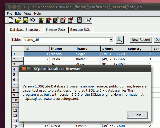Screen dimensions: 160x128
Task: Click the Delete Index toolbar icon
Action: click(x=70, y=20)
